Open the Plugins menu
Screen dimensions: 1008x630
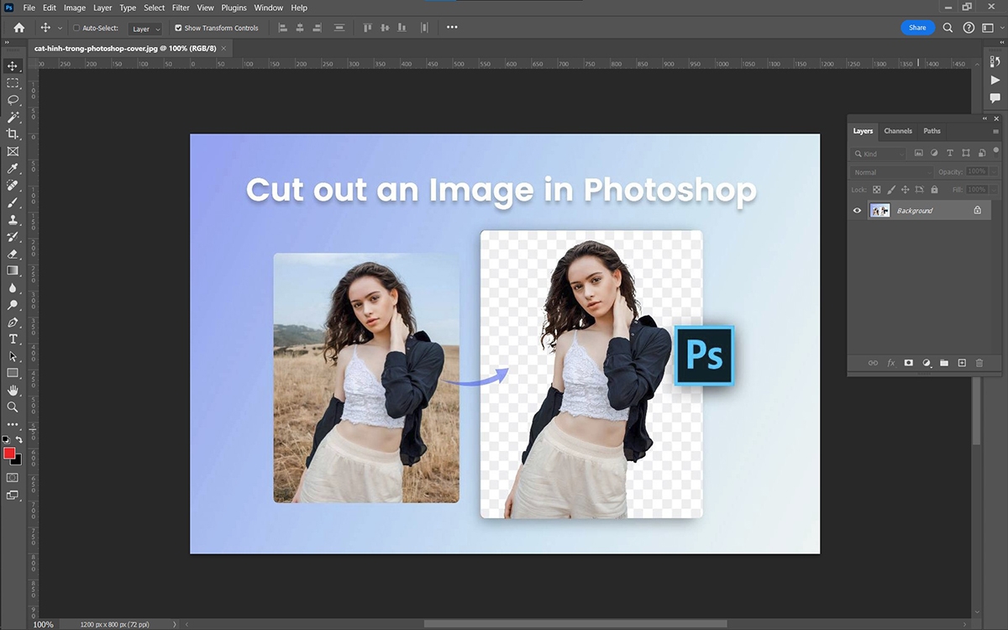point(234,8)
